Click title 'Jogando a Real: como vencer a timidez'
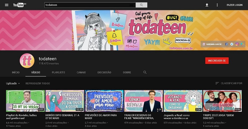The height and width of the screenshot is (129, 248). [x=177, y=117]
